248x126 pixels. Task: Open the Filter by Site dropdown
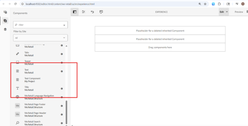click(x=40, y=38)
